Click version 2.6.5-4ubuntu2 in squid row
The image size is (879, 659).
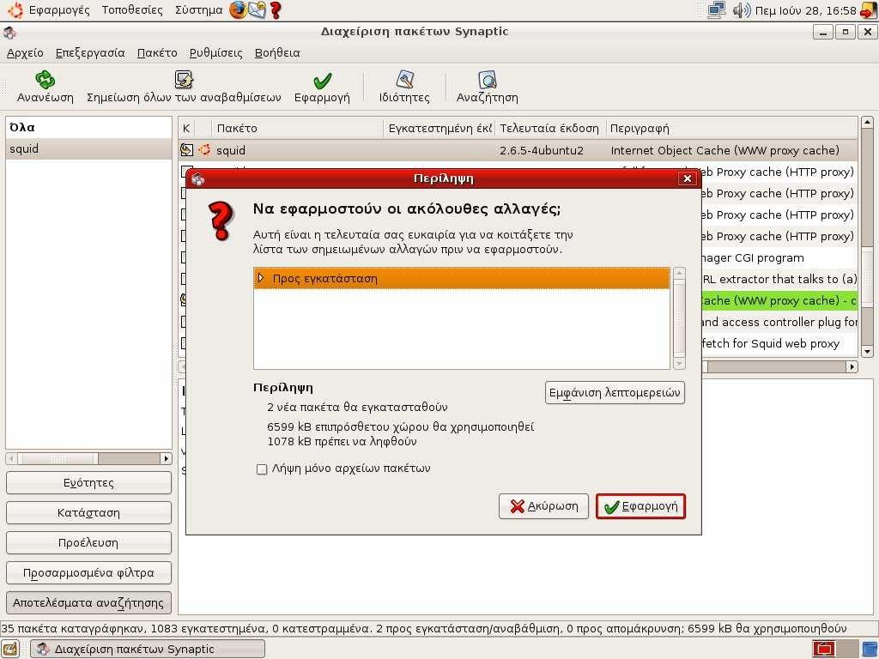pyautogui.click(x=541, y=150)
